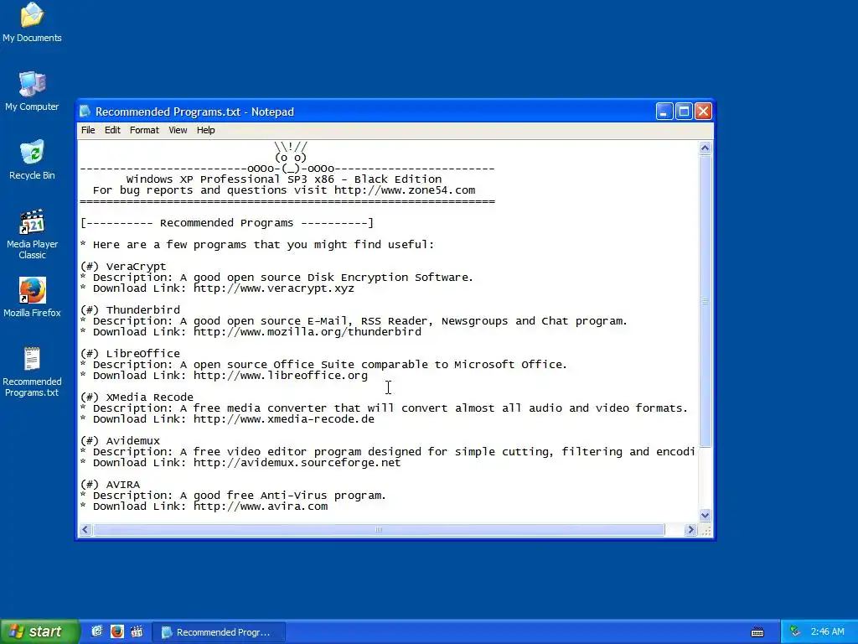
Task: Click the horizontal scrollbar thumb
Action: pyautogui.click(x=379, y=530)
